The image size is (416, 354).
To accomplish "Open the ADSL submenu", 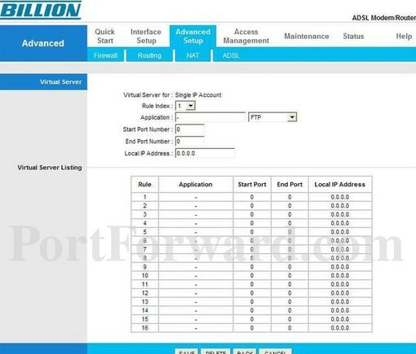I will pyautogui.click(x=231, y=55).
